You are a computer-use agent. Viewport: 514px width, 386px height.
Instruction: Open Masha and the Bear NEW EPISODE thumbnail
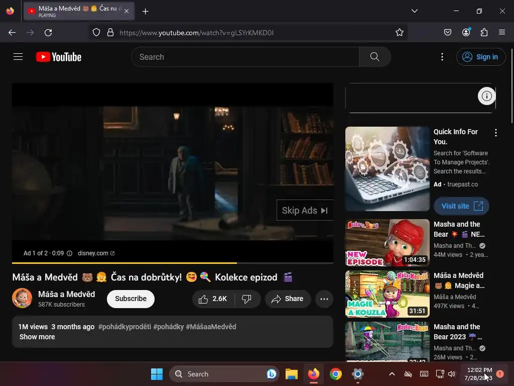(387, 243)
